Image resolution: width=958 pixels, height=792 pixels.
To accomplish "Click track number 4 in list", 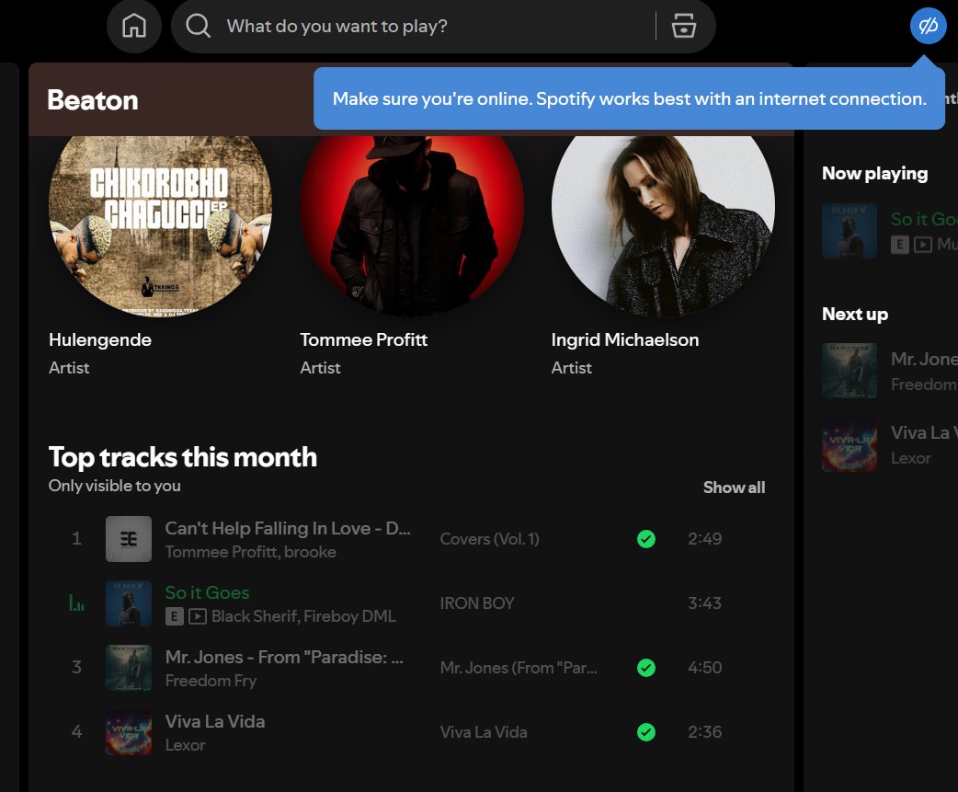I will [x=76, y=732].
